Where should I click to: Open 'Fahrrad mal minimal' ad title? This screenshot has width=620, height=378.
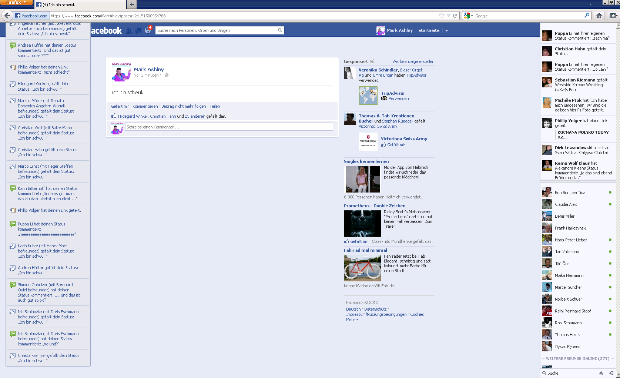point(365,250)
